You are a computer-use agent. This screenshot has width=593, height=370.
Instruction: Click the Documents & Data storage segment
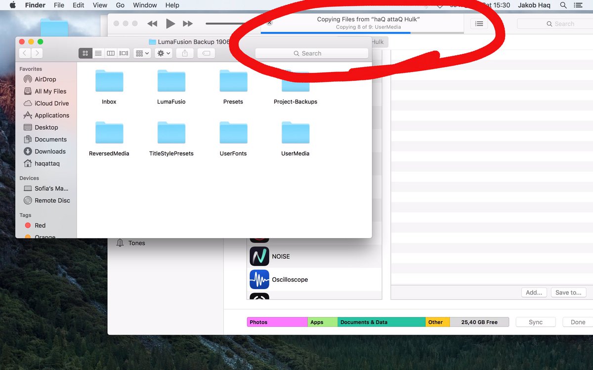coord(381,322)
